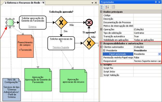Click the 'Não' label beside first gateway

click(72, 25)
